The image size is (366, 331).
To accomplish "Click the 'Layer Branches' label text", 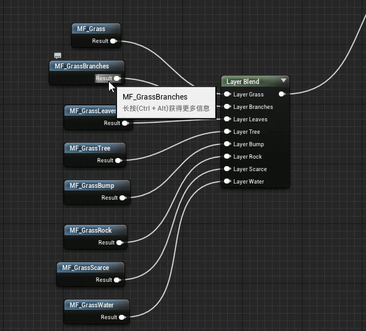I will (x=253, y=107).
